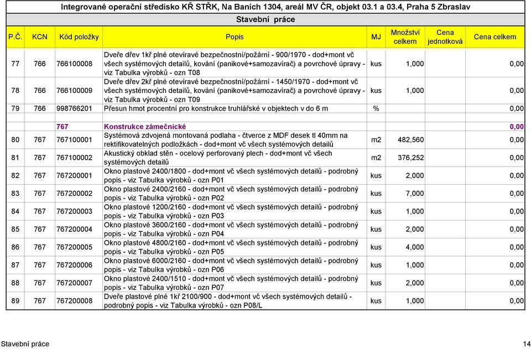This screenshot has width=531, height=349.
Task: Select item code 766100008
Action: pyautogui.click(x=74, y=64)
